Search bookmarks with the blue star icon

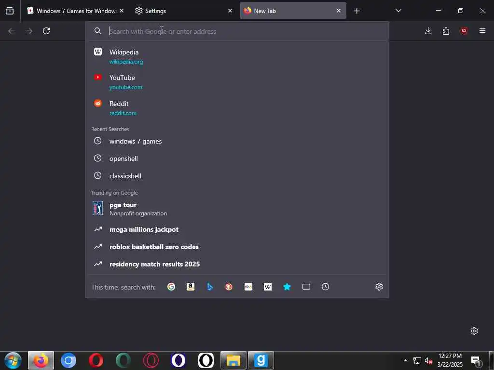tap(287, 287)
